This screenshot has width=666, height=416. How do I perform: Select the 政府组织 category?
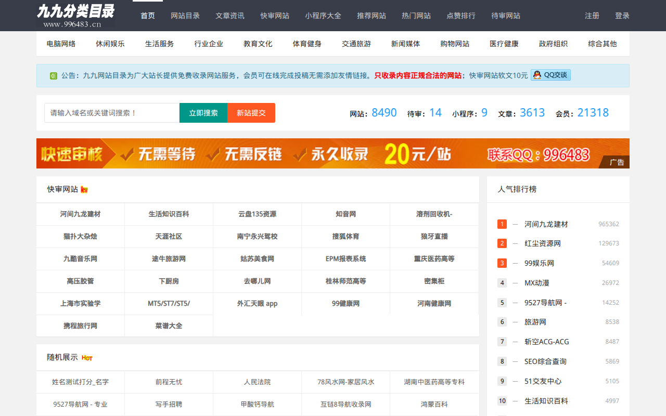tap(553, 44)
